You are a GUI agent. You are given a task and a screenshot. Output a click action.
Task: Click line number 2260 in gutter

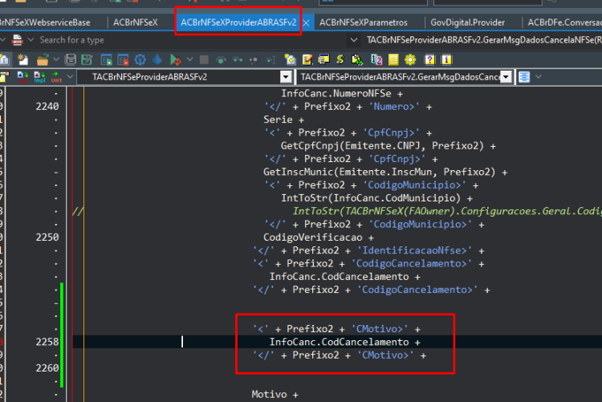pyautogui.click(x=47, y=368)
